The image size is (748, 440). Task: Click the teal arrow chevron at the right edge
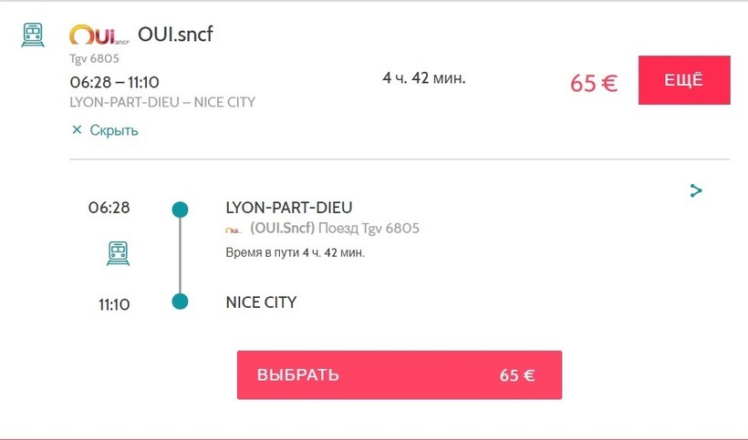tap(696, 190)
